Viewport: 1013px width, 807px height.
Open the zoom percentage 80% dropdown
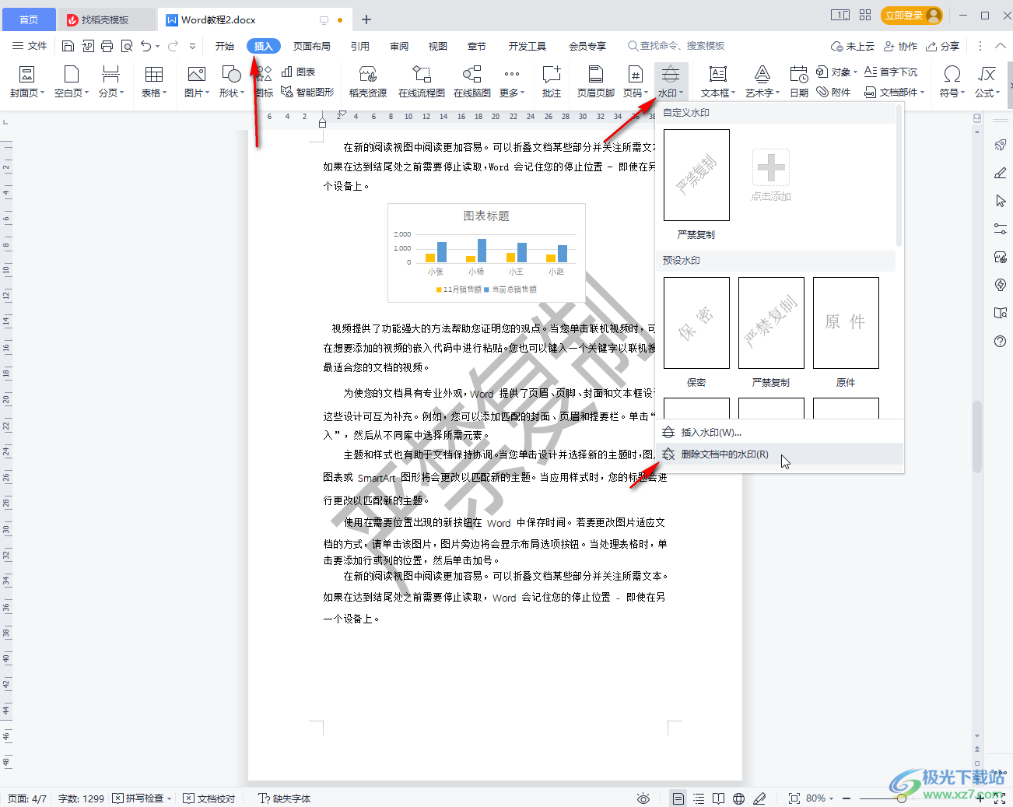pos(819,798)
